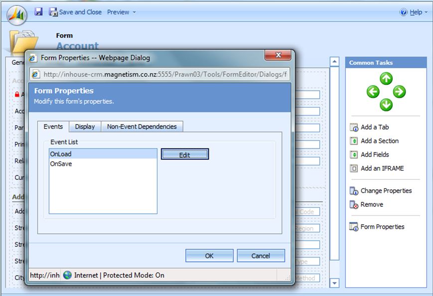The height and width of the screenshot is (296, 433).
Task: Click Add Fields in Common Tasks
Action: click(375, 154)
